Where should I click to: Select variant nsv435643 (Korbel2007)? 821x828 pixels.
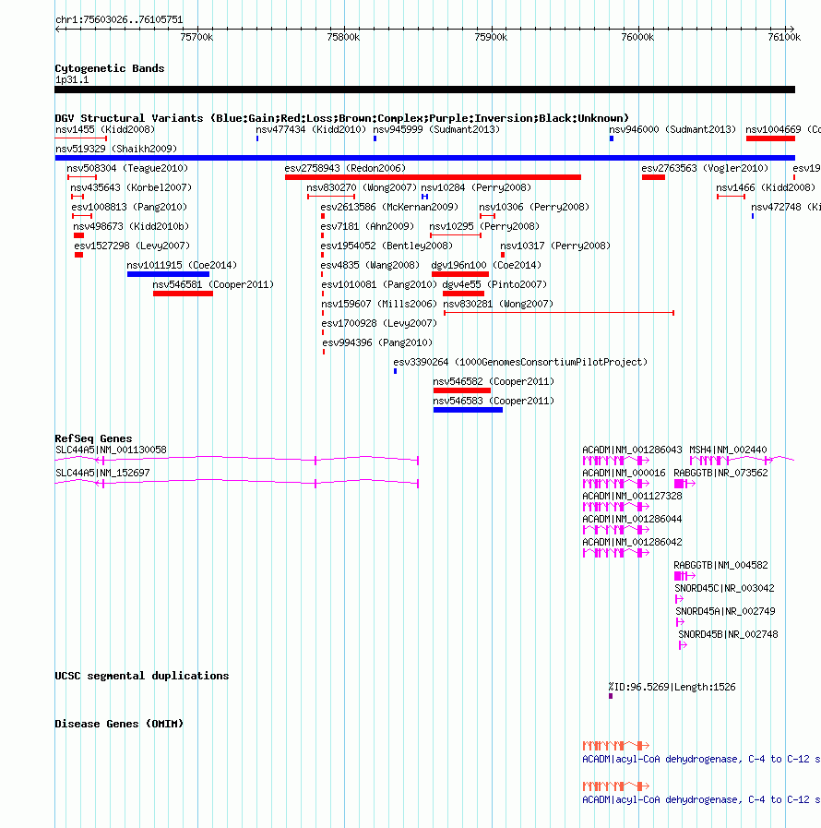(x=131, y=187)
